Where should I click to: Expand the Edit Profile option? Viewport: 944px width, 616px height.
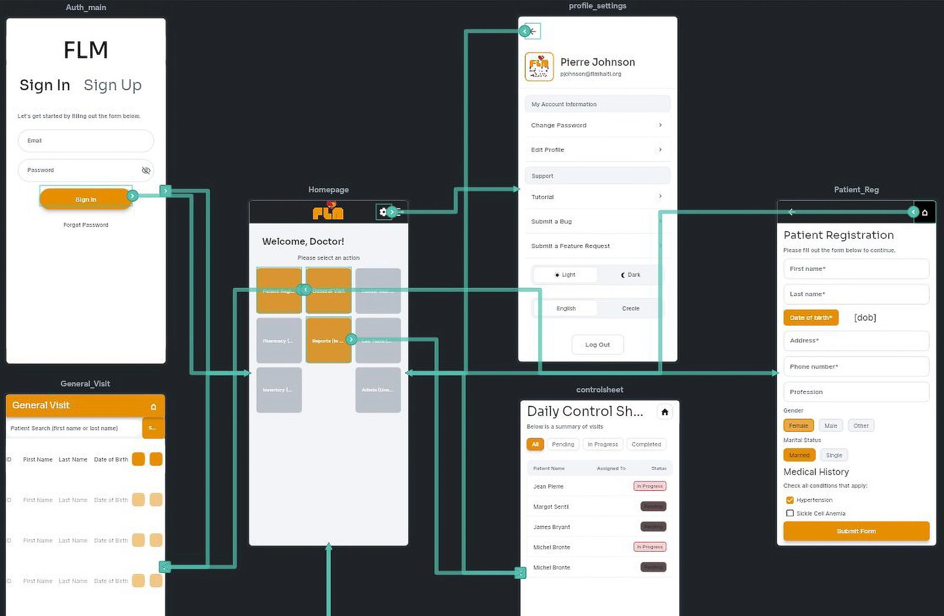[597, 149]
